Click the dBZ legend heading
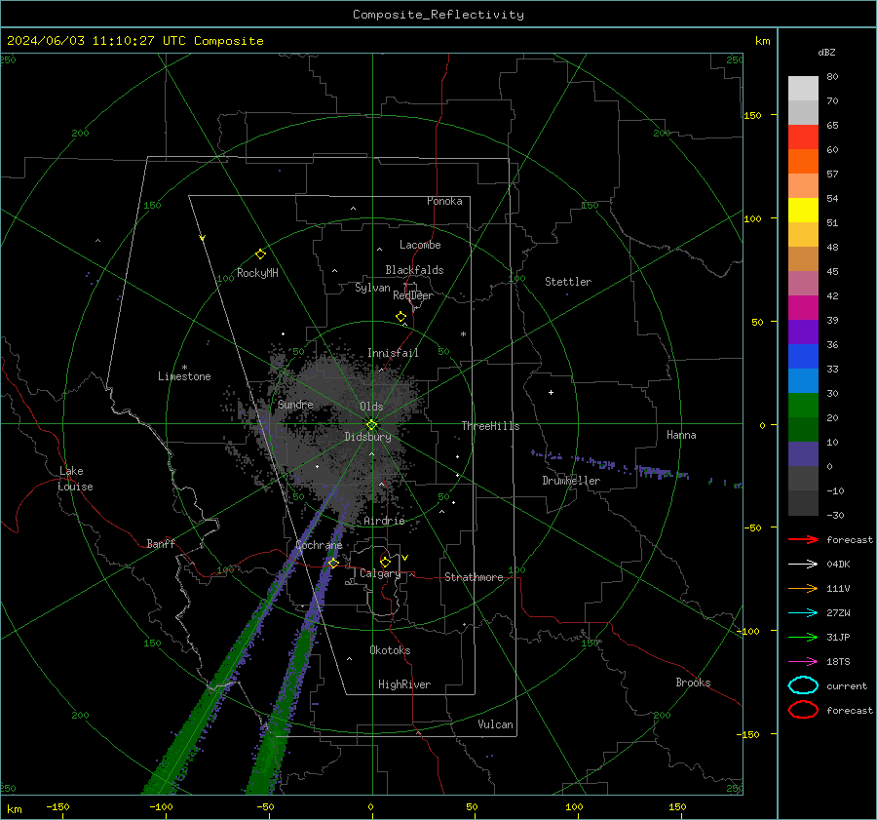Image resolution: width=877 pixels, height=820 pixels. point(826,52)
